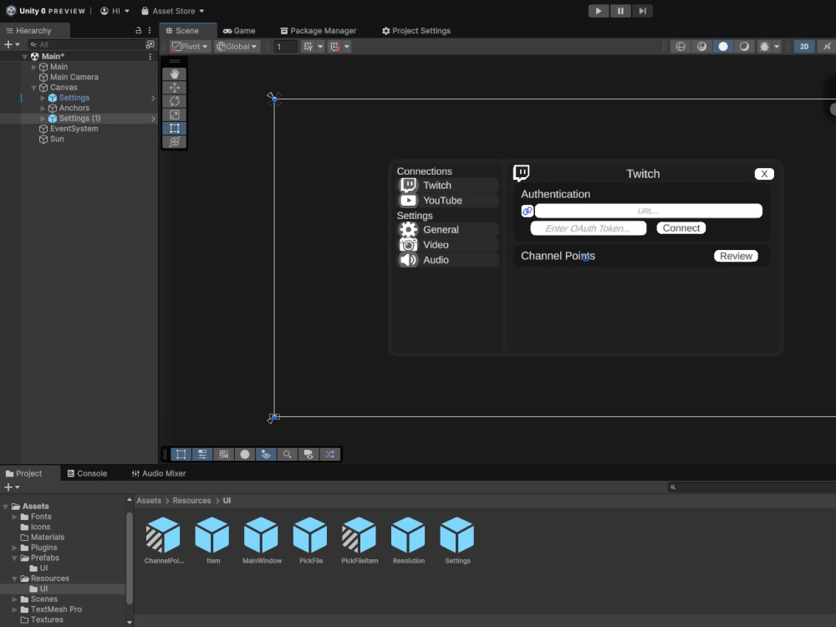Click the camera-eye icon in bottom overlay
The image size is (836, 627).
(x=308, y=454)
